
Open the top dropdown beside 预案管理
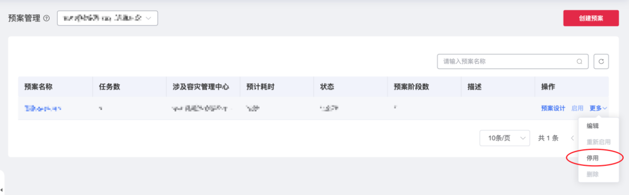pos(107,18)
